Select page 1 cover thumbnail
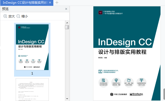 [32, 47]
